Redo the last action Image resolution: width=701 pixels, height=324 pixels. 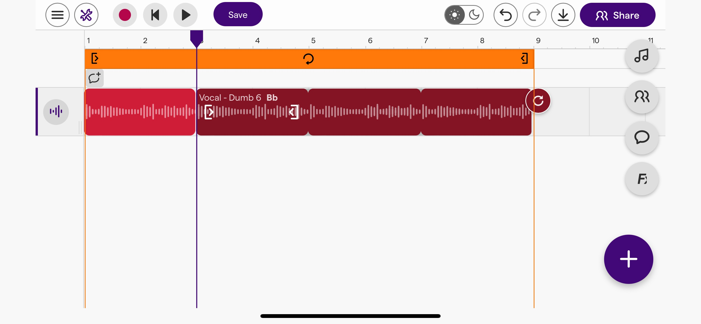click(x=534, y=15)
